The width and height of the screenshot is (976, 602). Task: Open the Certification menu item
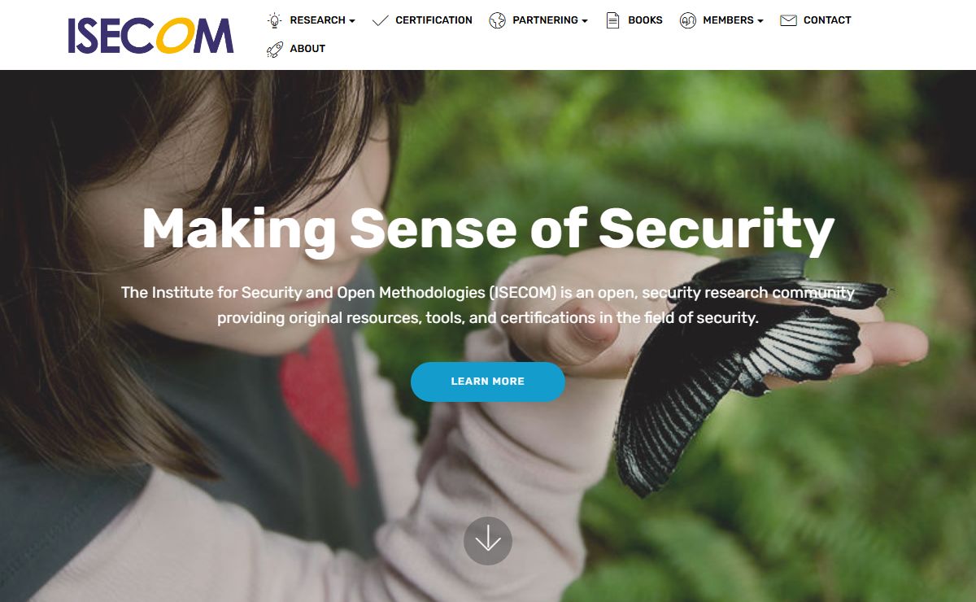434,20
